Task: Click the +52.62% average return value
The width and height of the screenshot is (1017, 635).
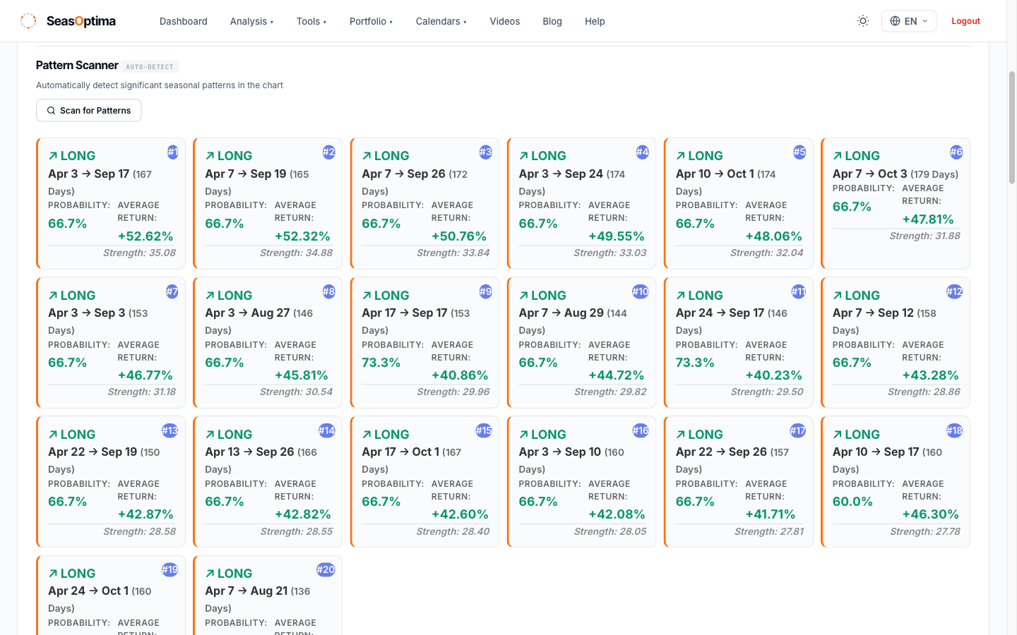Action: pyautogui.click(x=145, y=236)
